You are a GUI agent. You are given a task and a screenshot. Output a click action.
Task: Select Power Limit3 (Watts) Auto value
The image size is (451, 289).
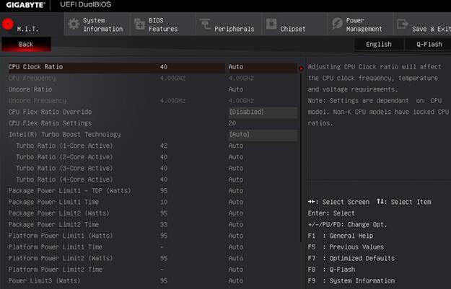[235, 280]
